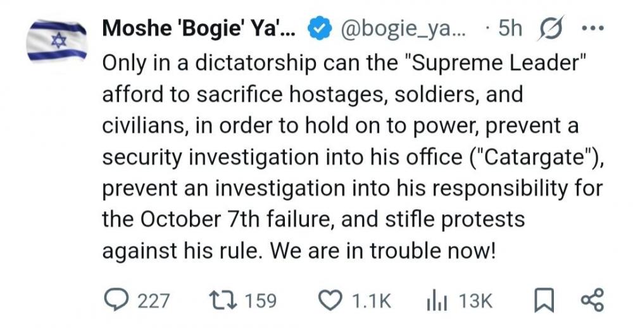
Task: Click the "We are in trouble now!" sentence
Action: [x=382, y=250]
